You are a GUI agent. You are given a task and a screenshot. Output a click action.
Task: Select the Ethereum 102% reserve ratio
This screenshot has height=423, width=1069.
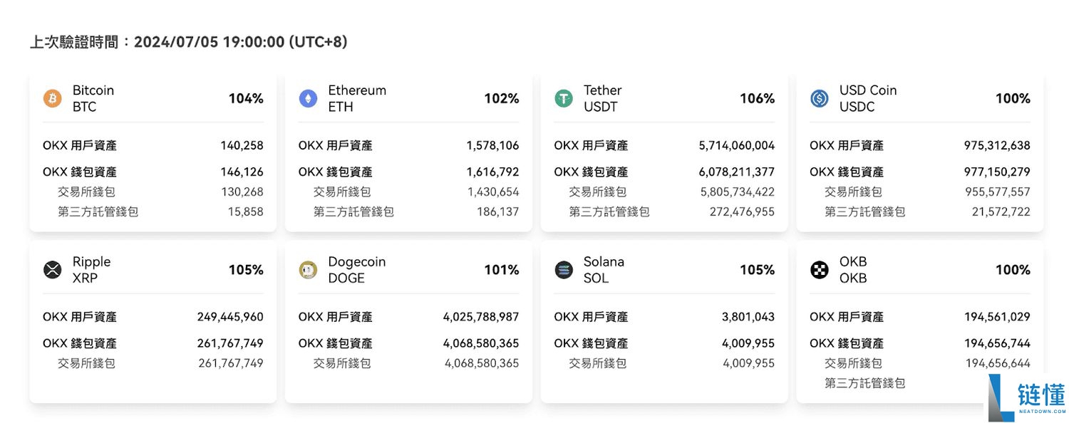pos(501,98)
